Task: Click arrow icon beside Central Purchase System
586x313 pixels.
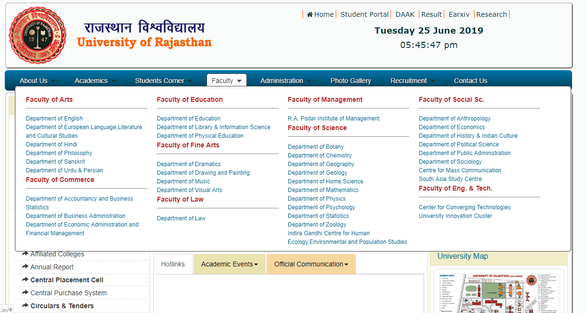Action: tap(25, 293)
